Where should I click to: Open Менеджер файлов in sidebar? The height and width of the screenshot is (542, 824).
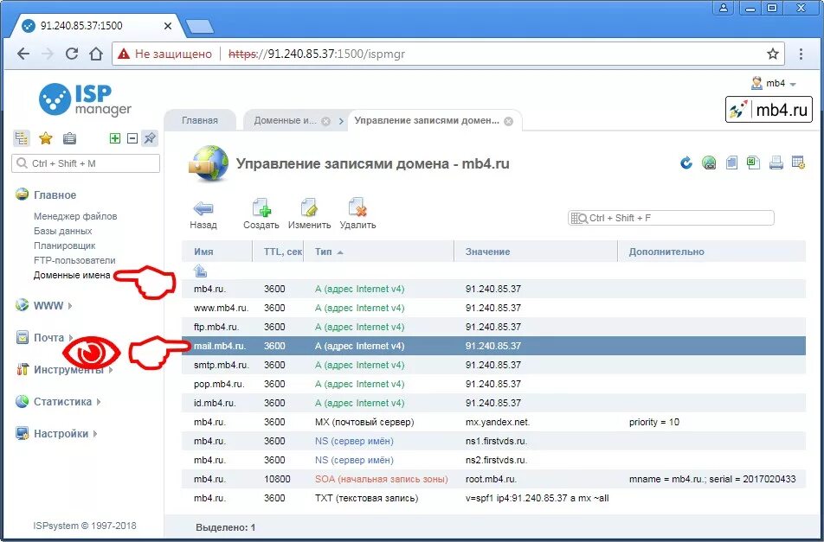click(75, 216)
